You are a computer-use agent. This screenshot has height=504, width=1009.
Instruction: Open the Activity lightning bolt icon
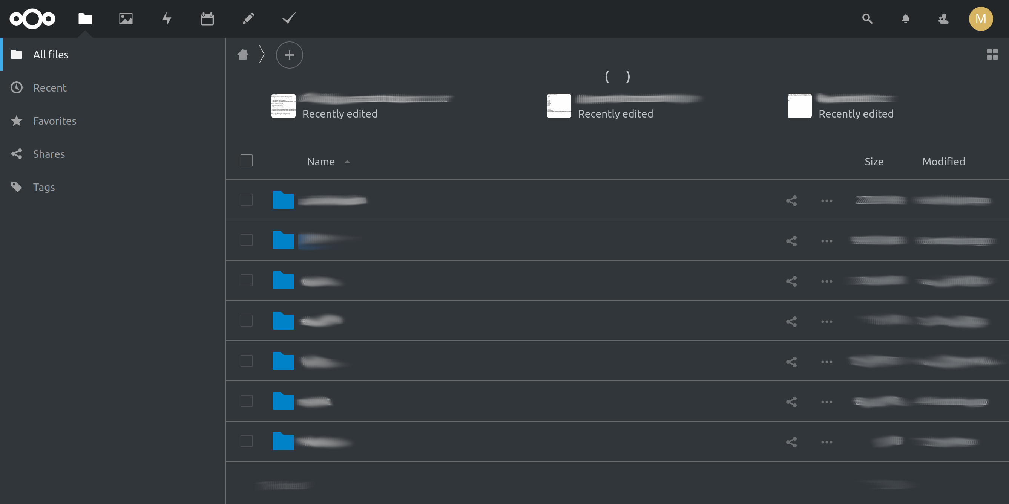[x=167, y=19]
